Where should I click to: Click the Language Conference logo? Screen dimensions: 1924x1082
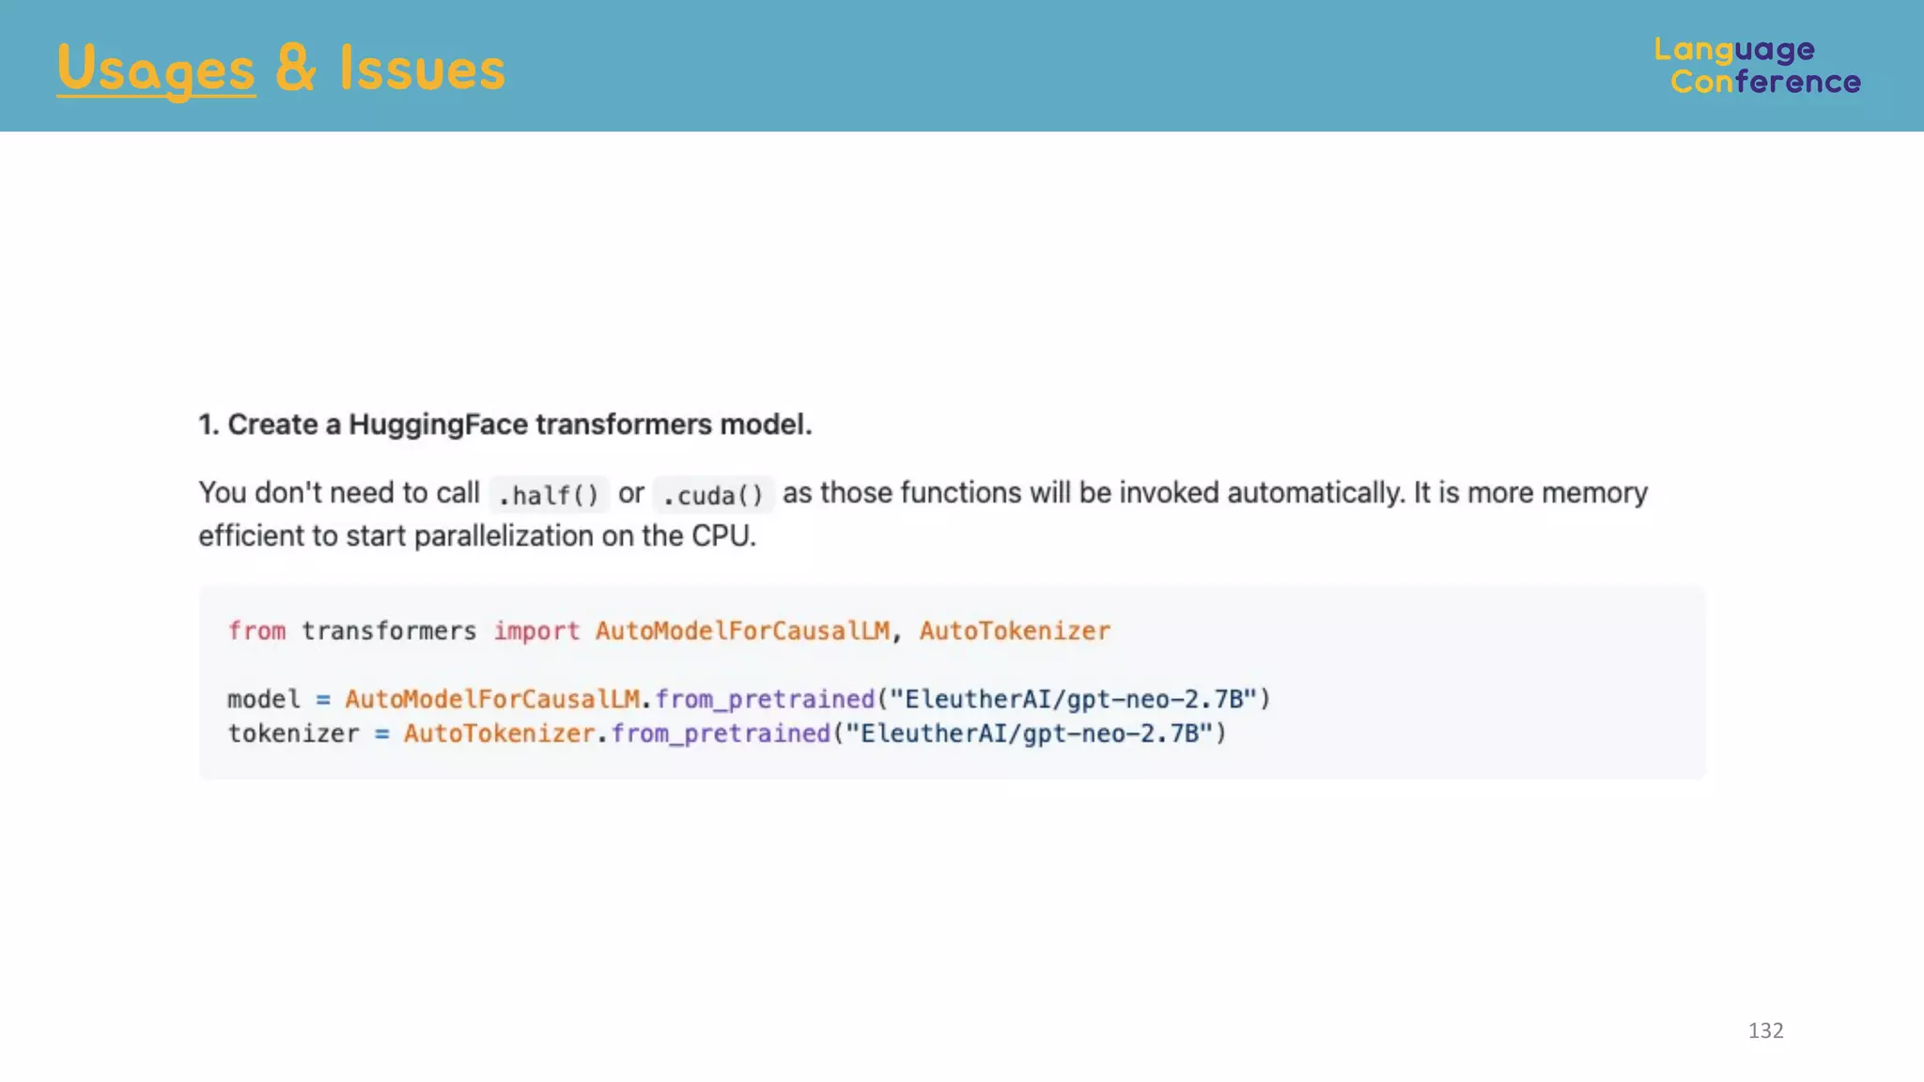click(x=1757, y=66)
